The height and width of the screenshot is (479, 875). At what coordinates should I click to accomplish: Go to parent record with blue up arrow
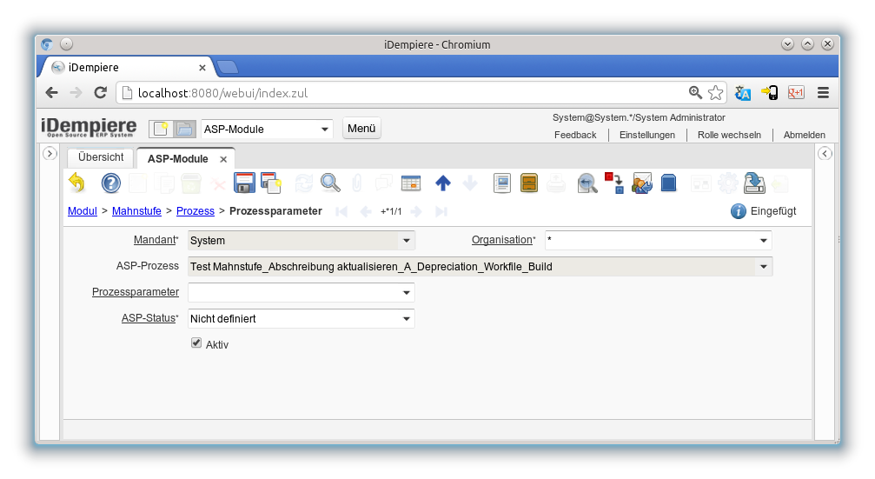[x=443, y=183]
